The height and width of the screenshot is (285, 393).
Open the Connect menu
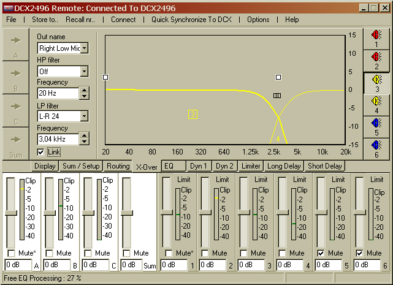click(123, 20)
